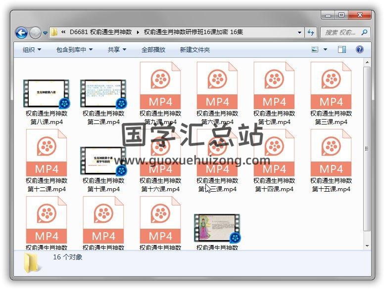This screenshot has height=290, width=385.
Task: Select MP4 file icon 第十二课.mp4
Action: coord(47,153)
